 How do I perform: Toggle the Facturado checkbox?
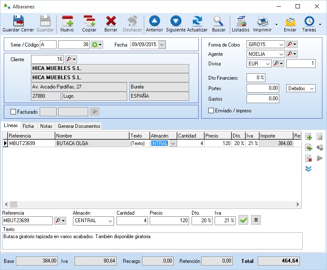[x=13, y=112]
